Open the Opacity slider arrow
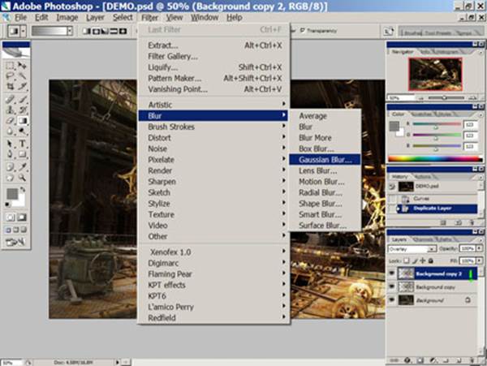 tap(480, 248)
